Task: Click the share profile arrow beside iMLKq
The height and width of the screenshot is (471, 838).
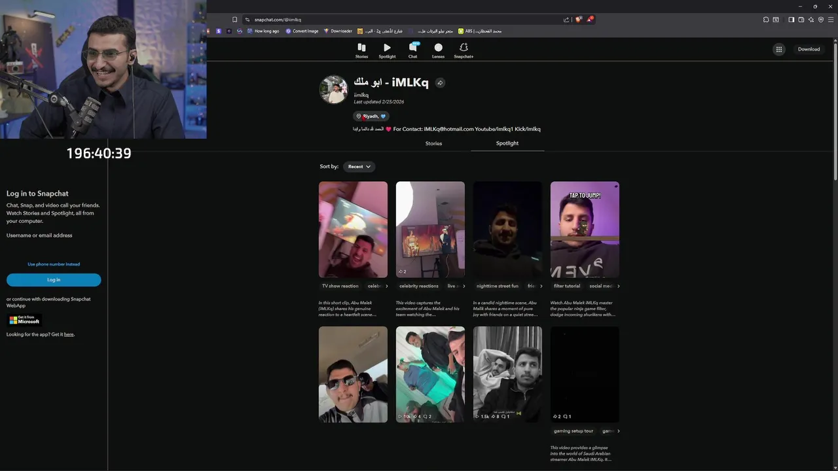Action: pos(440,83)
